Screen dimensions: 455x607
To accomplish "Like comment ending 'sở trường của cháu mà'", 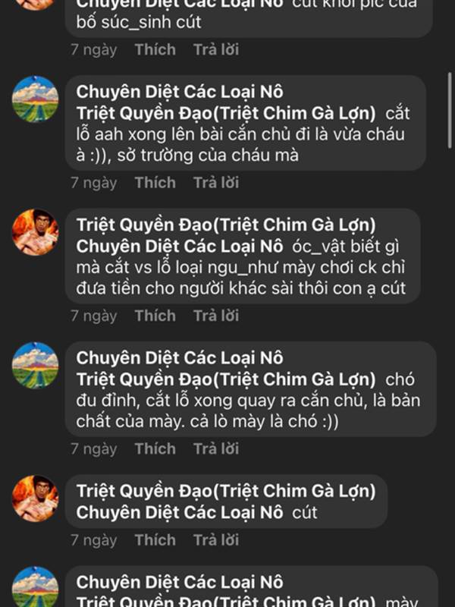I will click(x=155, y=183).
